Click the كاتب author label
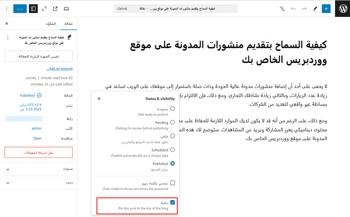 69,128
